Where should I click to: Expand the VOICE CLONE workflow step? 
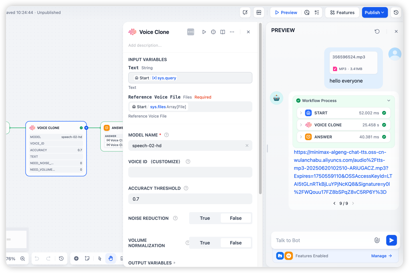click(x=301, y=125)
